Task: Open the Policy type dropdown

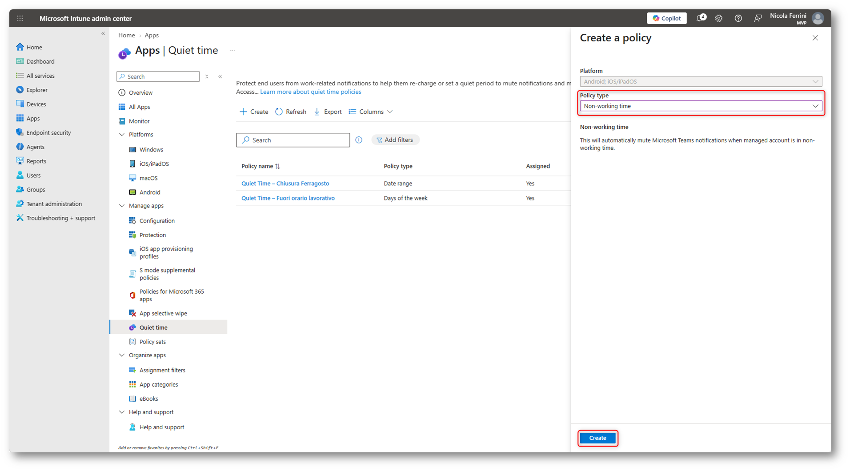Action: pos(701,106)
